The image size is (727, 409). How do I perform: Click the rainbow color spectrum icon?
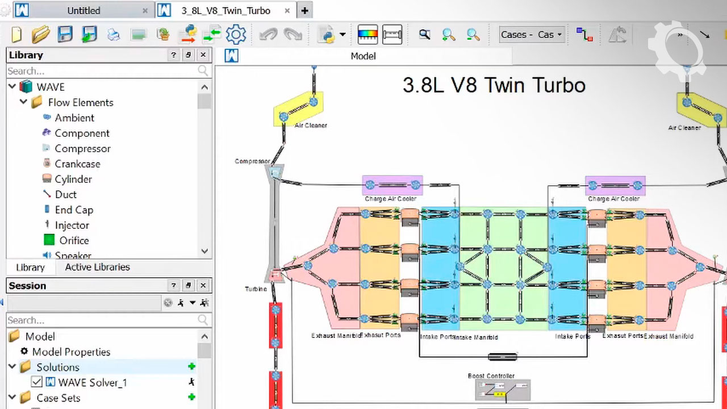367,35
